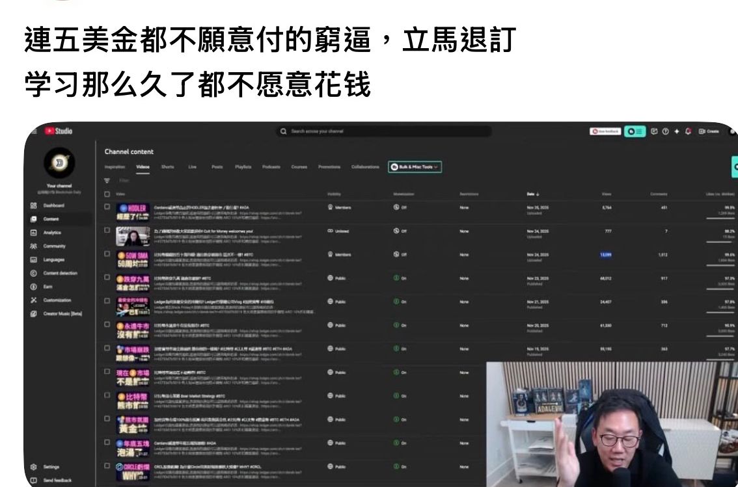
Task: Open the Dashboard icon in sidebar
Action: [x=33, y=205]
